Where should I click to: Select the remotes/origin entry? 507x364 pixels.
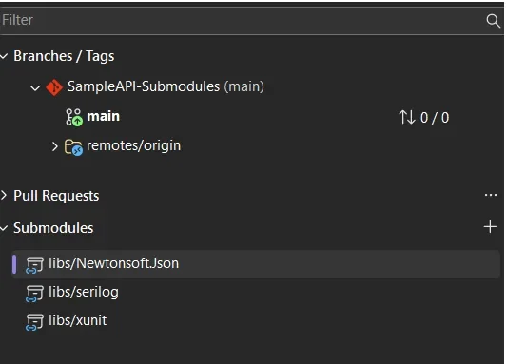(133, 145)
